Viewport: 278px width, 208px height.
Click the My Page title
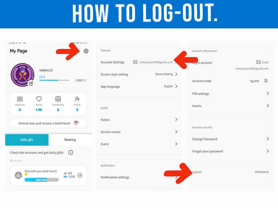coord(19,51)
